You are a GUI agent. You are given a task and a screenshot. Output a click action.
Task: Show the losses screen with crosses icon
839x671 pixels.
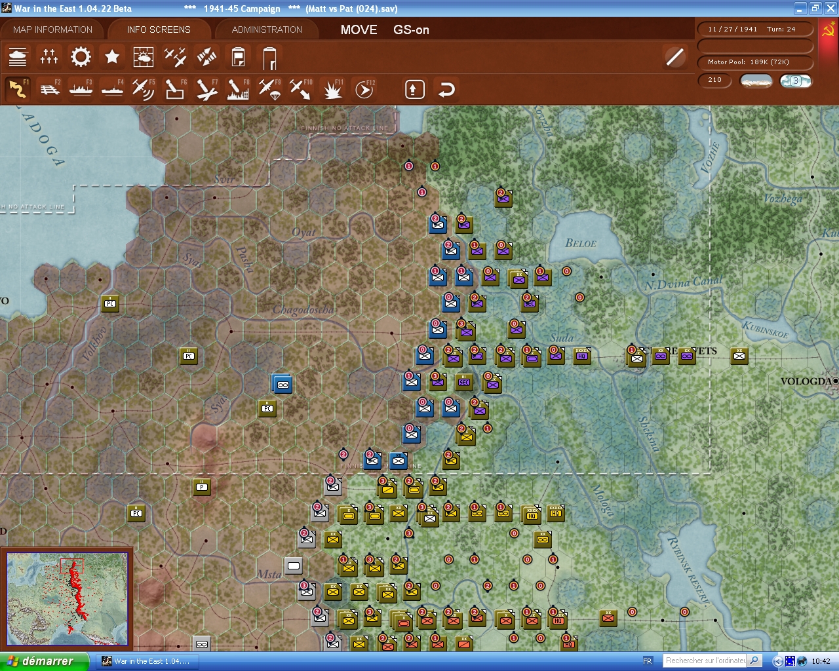tap(49, 57)
